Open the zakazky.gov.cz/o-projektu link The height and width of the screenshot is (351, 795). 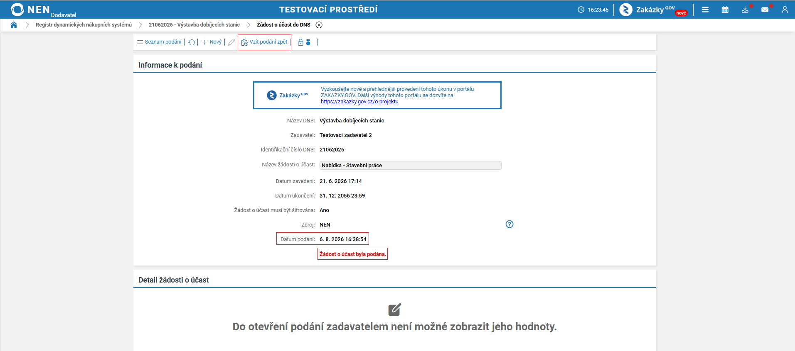pos(359,102)
